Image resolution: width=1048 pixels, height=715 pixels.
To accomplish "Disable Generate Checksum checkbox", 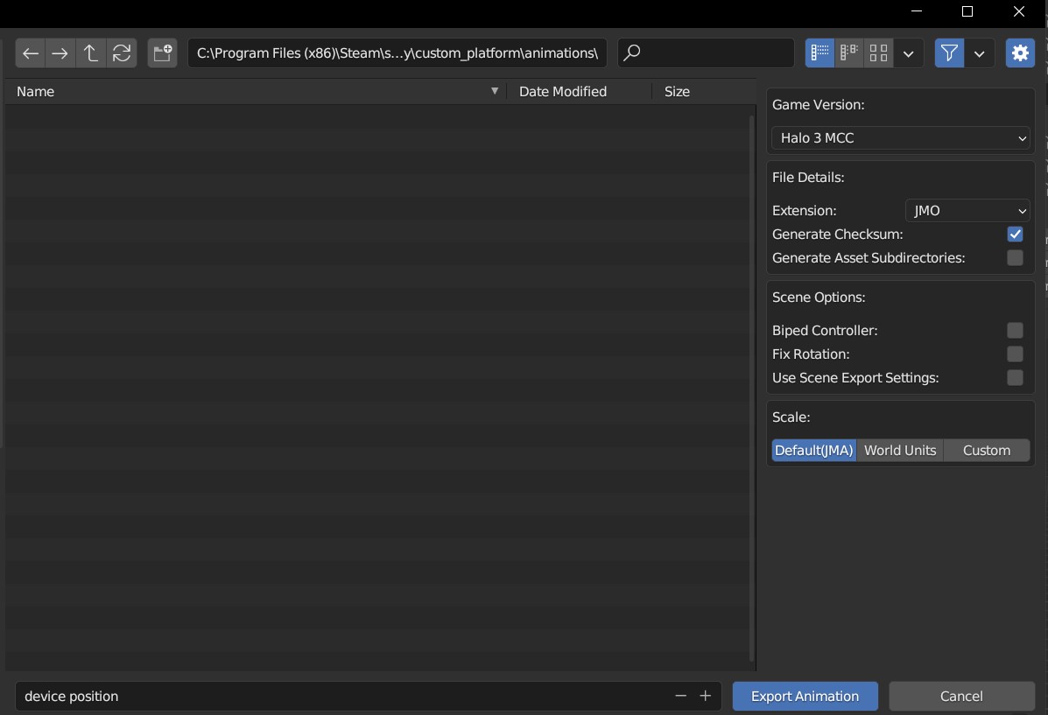I will coord(1015,234).
